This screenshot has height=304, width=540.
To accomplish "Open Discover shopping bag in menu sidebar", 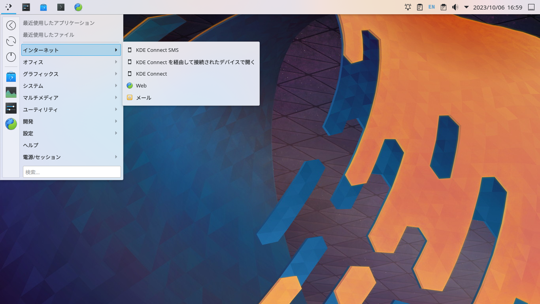I will (11, 77).
